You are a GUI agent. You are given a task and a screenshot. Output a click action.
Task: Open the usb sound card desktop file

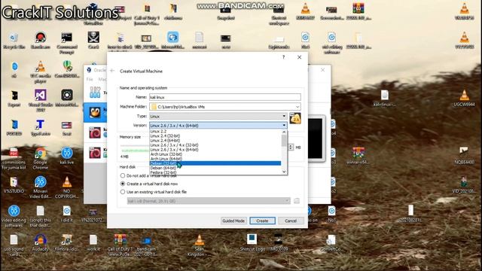pyautogui.click(x=14, y=245)
